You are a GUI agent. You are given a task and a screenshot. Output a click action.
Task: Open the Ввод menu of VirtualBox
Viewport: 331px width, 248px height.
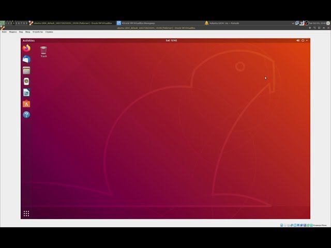[27, 32]
